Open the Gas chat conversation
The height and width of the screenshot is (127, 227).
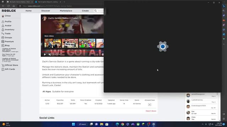point(201,113)
